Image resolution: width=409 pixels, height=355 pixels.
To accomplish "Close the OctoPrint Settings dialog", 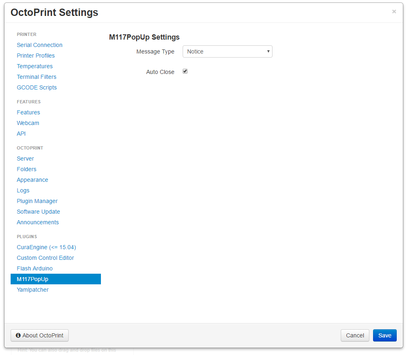I will tap(394, 11).
